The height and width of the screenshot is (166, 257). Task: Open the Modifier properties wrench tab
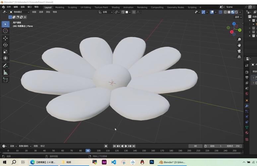247,106
